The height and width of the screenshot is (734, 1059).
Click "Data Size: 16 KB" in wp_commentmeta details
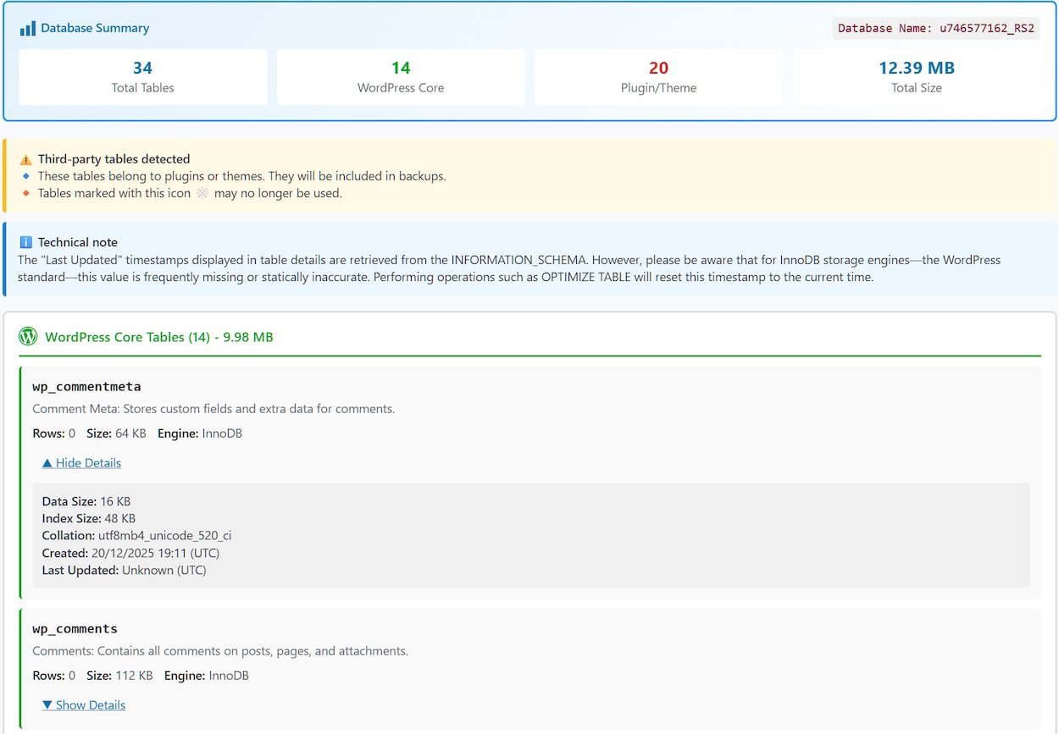point(86,501)
